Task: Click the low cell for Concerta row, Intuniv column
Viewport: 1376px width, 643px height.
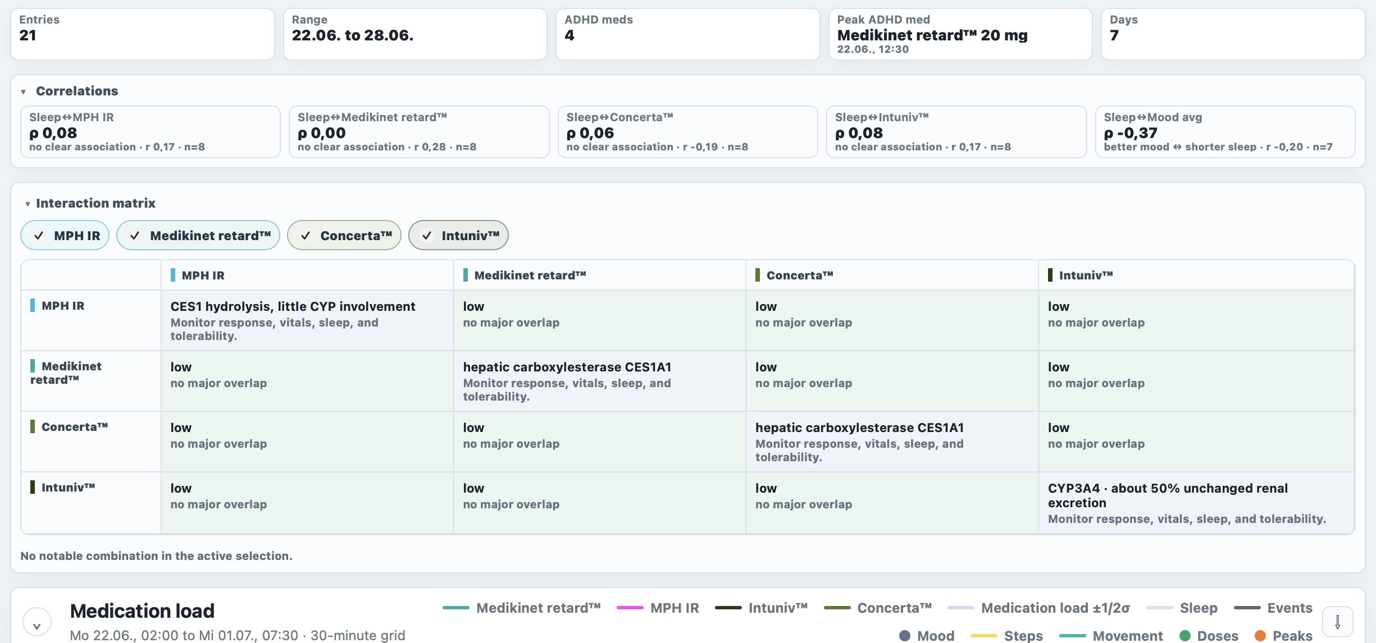Action: click(x=1196, y=442)
